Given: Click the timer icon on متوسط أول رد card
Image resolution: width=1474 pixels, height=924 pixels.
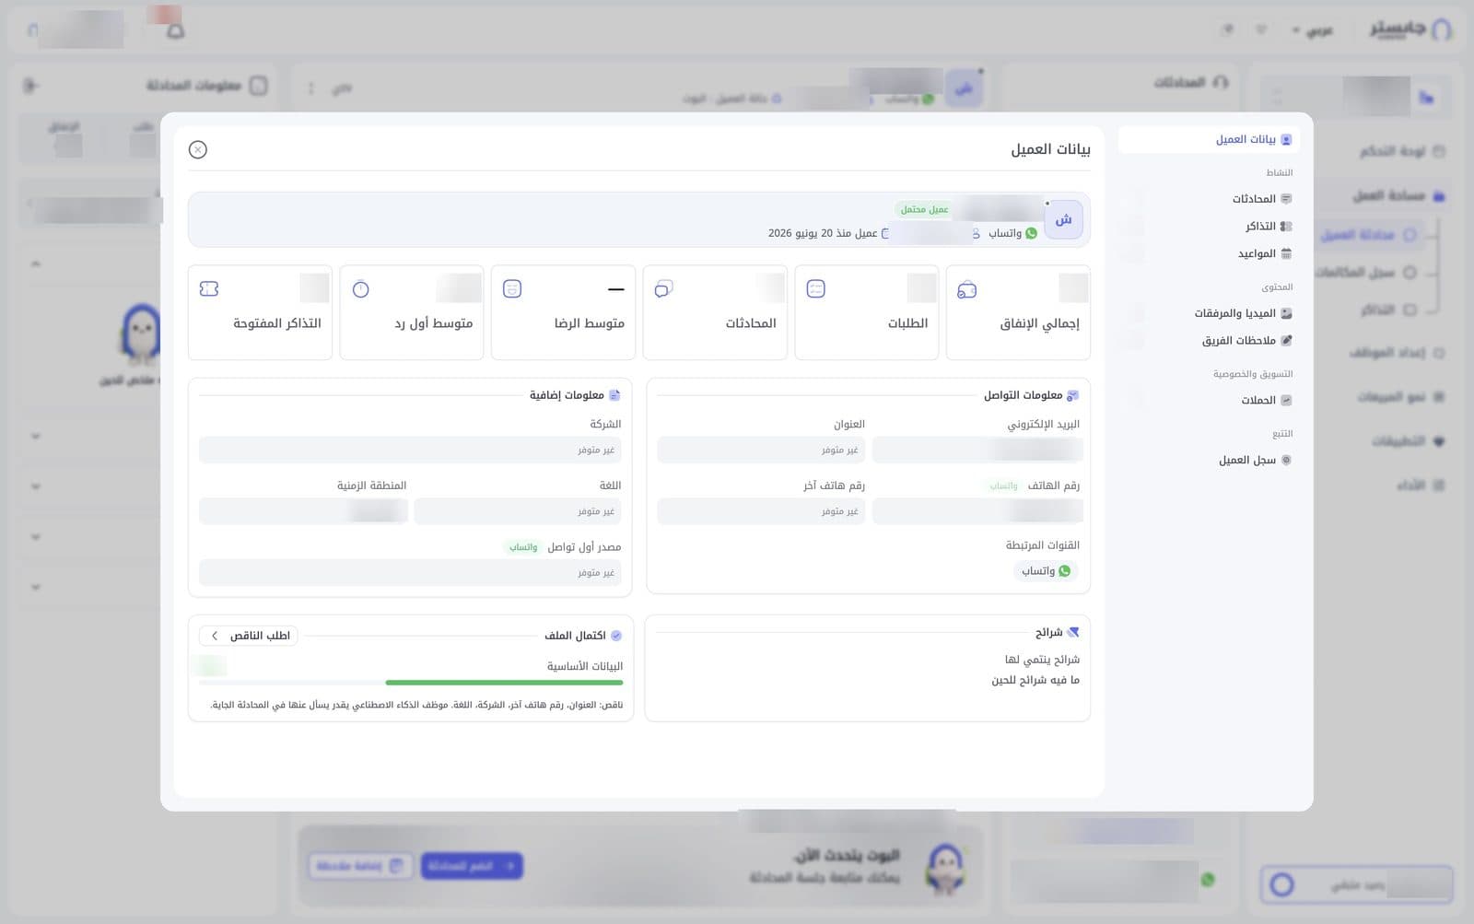Looking at the screenshot, I should point(360,289).
